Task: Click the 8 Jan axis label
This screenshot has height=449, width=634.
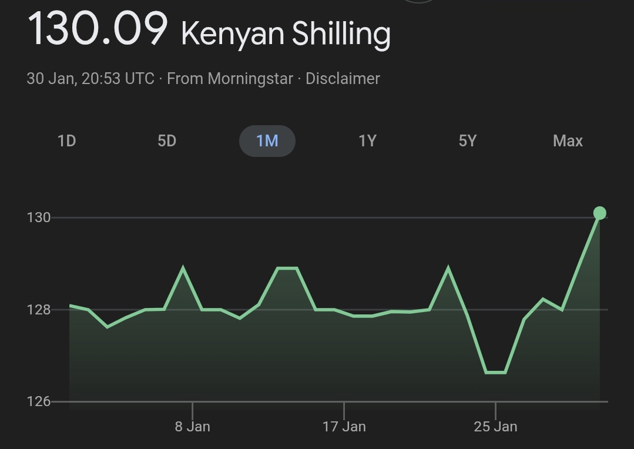Action: (x=193, y=427)
